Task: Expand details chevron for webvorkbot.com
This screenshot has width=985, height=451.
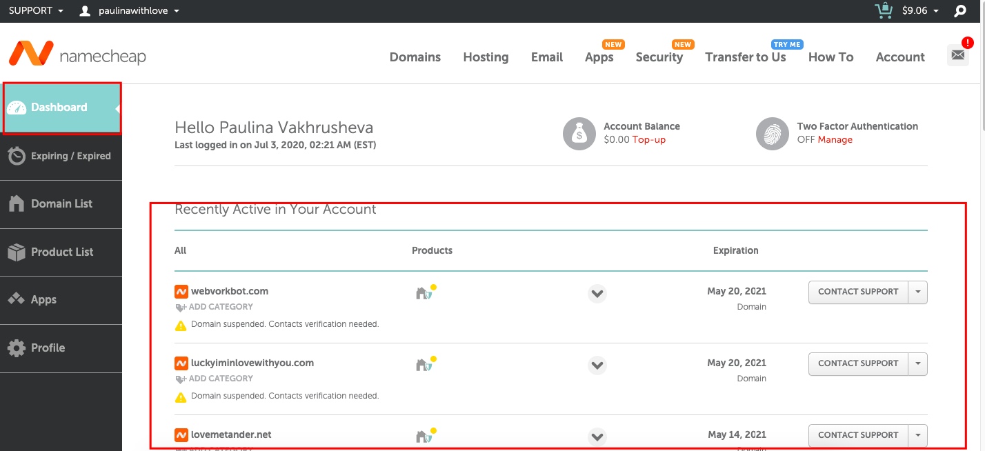Action: point(597,294)
